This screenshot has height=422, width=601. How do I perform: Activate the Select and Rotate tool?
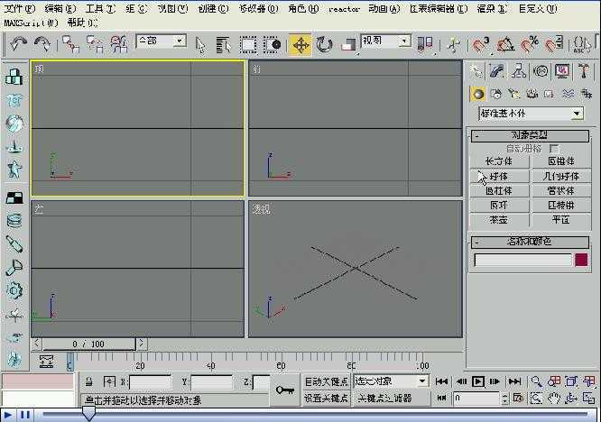pyautogui.click(x=324, y=45)
